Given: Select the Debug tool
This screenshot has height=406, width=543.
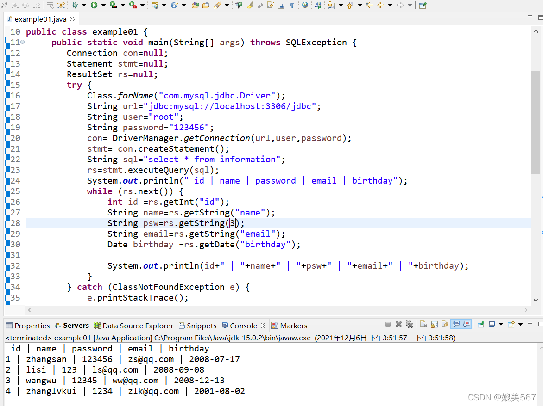Looking at the screenshot, I should 75,5.
